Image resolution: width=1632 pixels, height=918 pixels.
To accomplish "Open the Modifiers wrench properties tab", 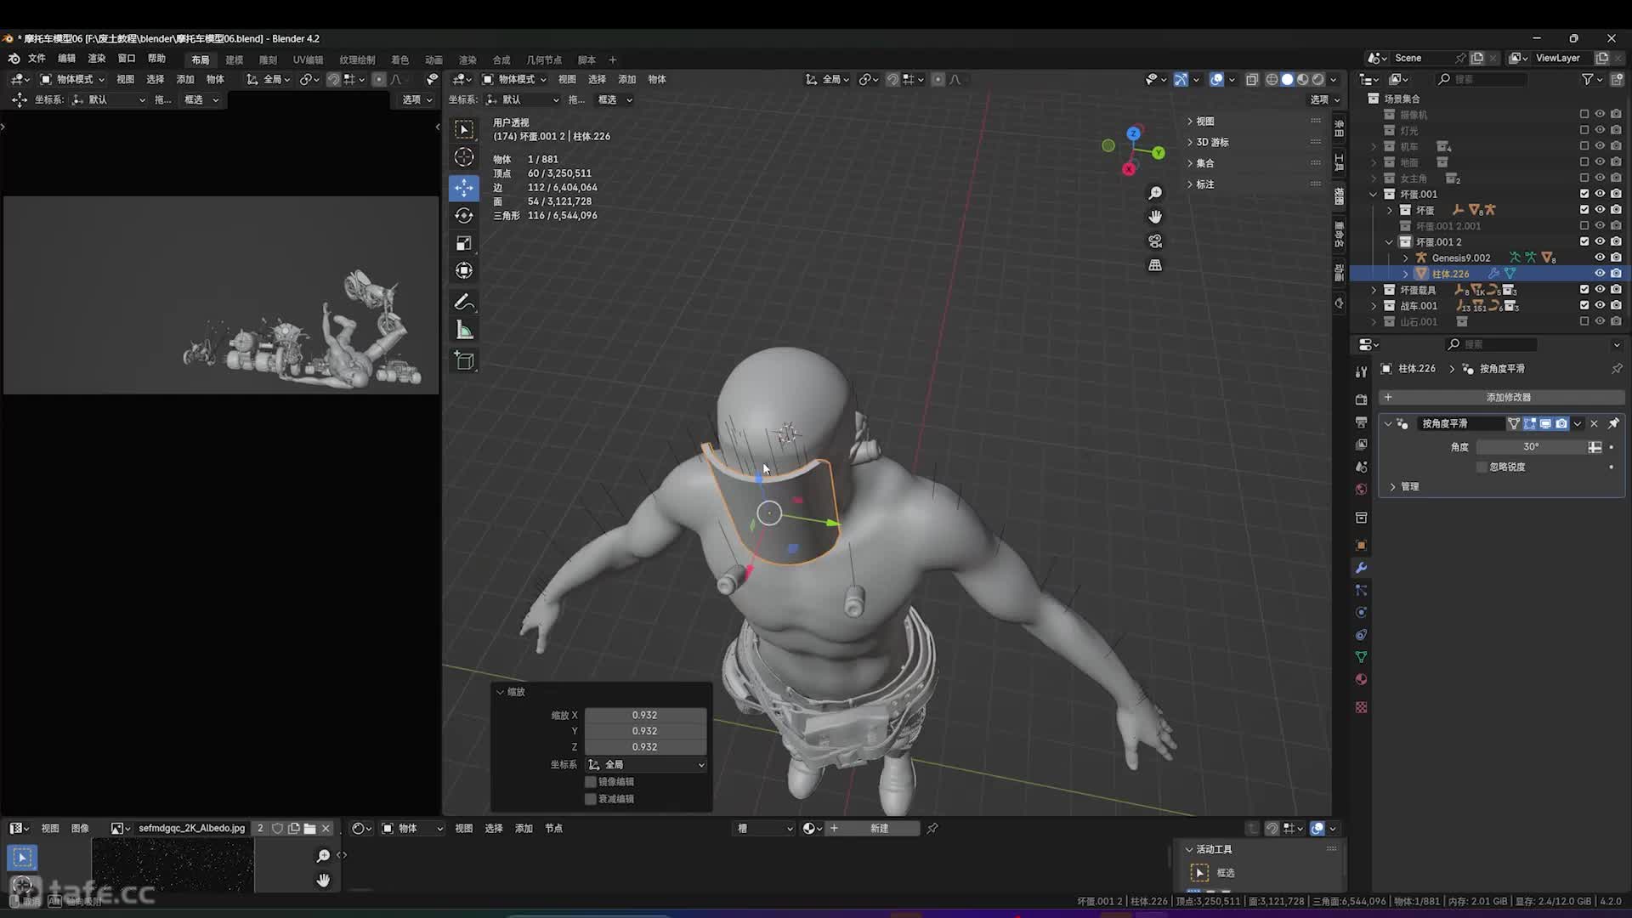I will [1361, 568].
